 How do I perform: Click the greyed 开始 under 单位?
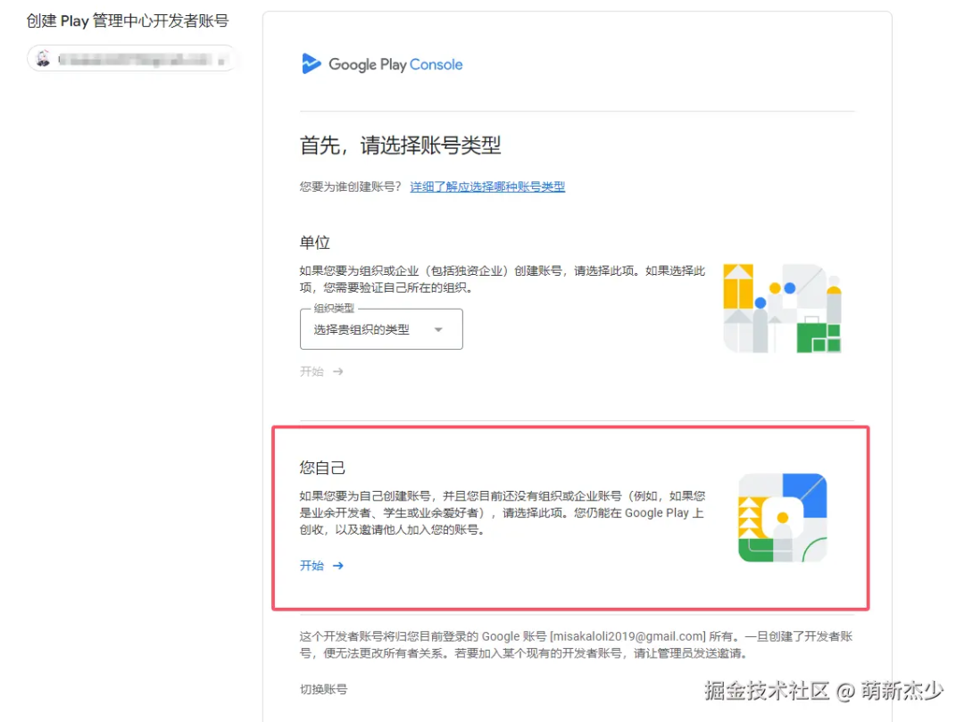312,372
